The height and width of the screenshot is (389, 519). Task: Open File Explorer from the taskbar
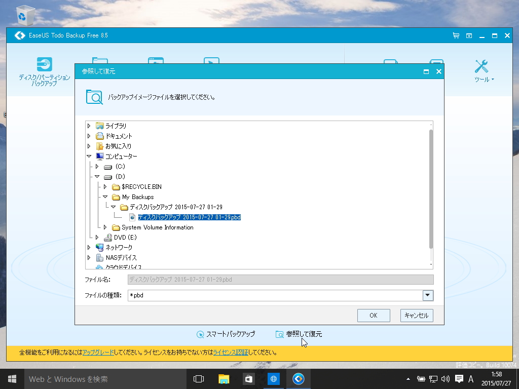click(x=223, y=379)
